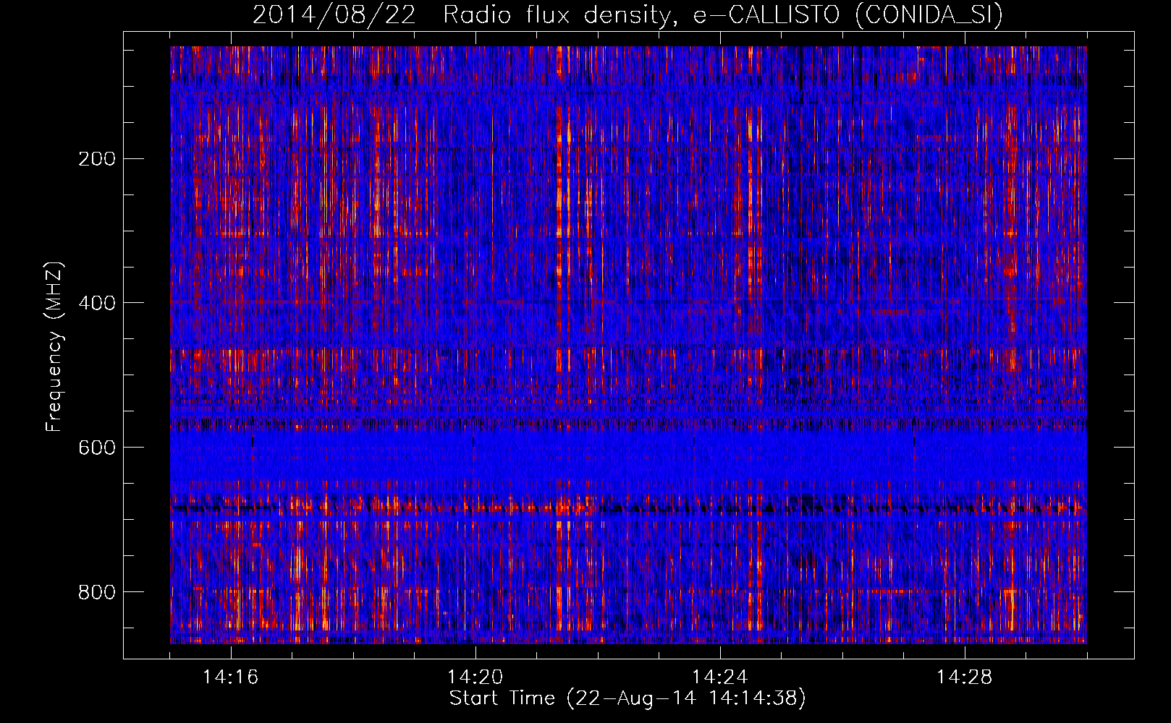Image resolution: width=1171 pixels, height=723 pixels.
Task: Click the '14:28' time tick label
Action: pos(965,677)
